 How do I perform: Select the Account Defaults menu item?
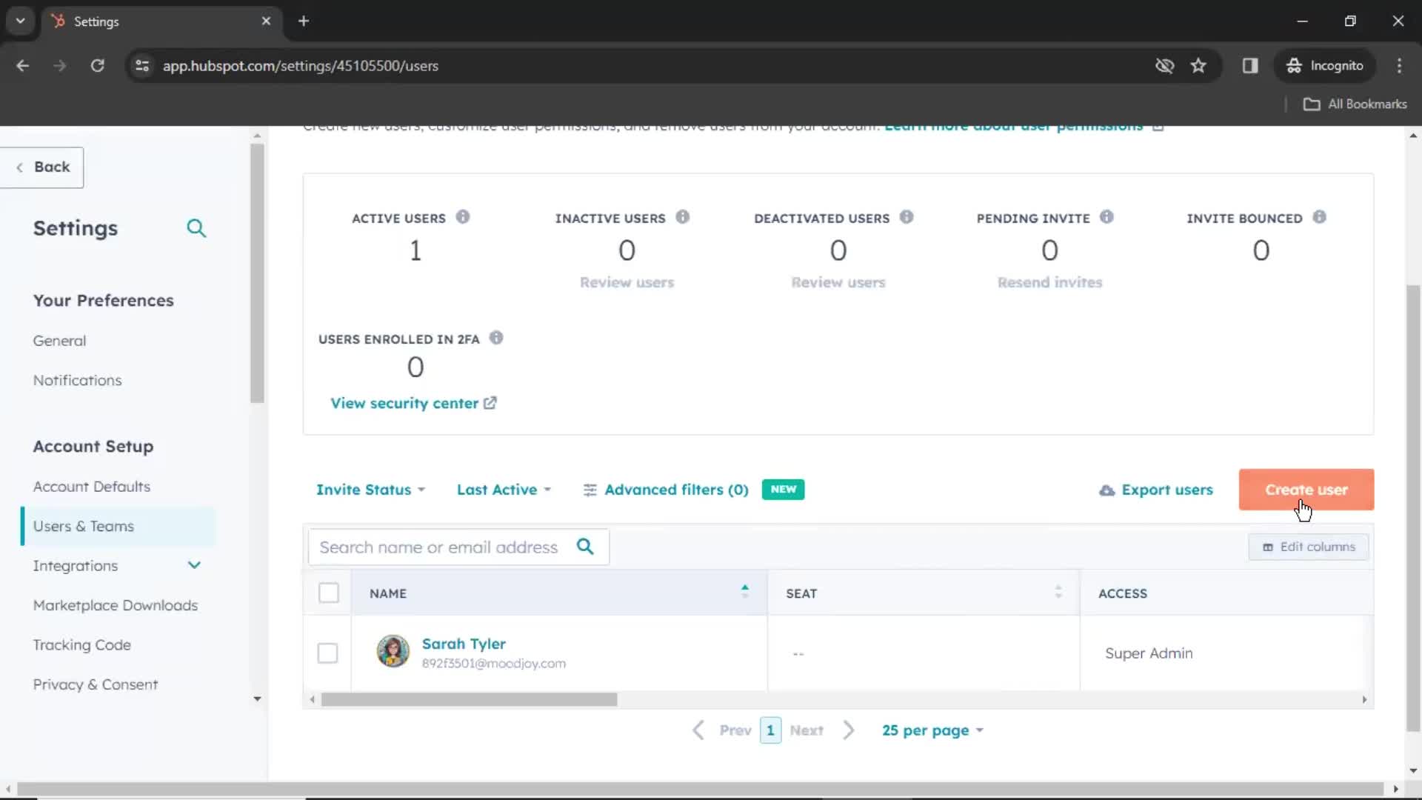click(92, 487)
